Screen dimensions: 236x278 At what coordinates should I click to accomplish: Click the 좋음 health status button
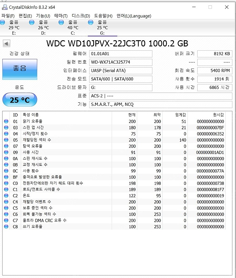pyautogui.click(x=20, y=69)
